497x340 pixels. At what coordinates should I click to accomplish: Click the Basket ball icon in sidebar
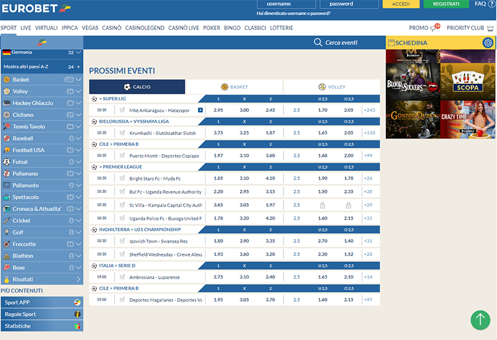7,80
